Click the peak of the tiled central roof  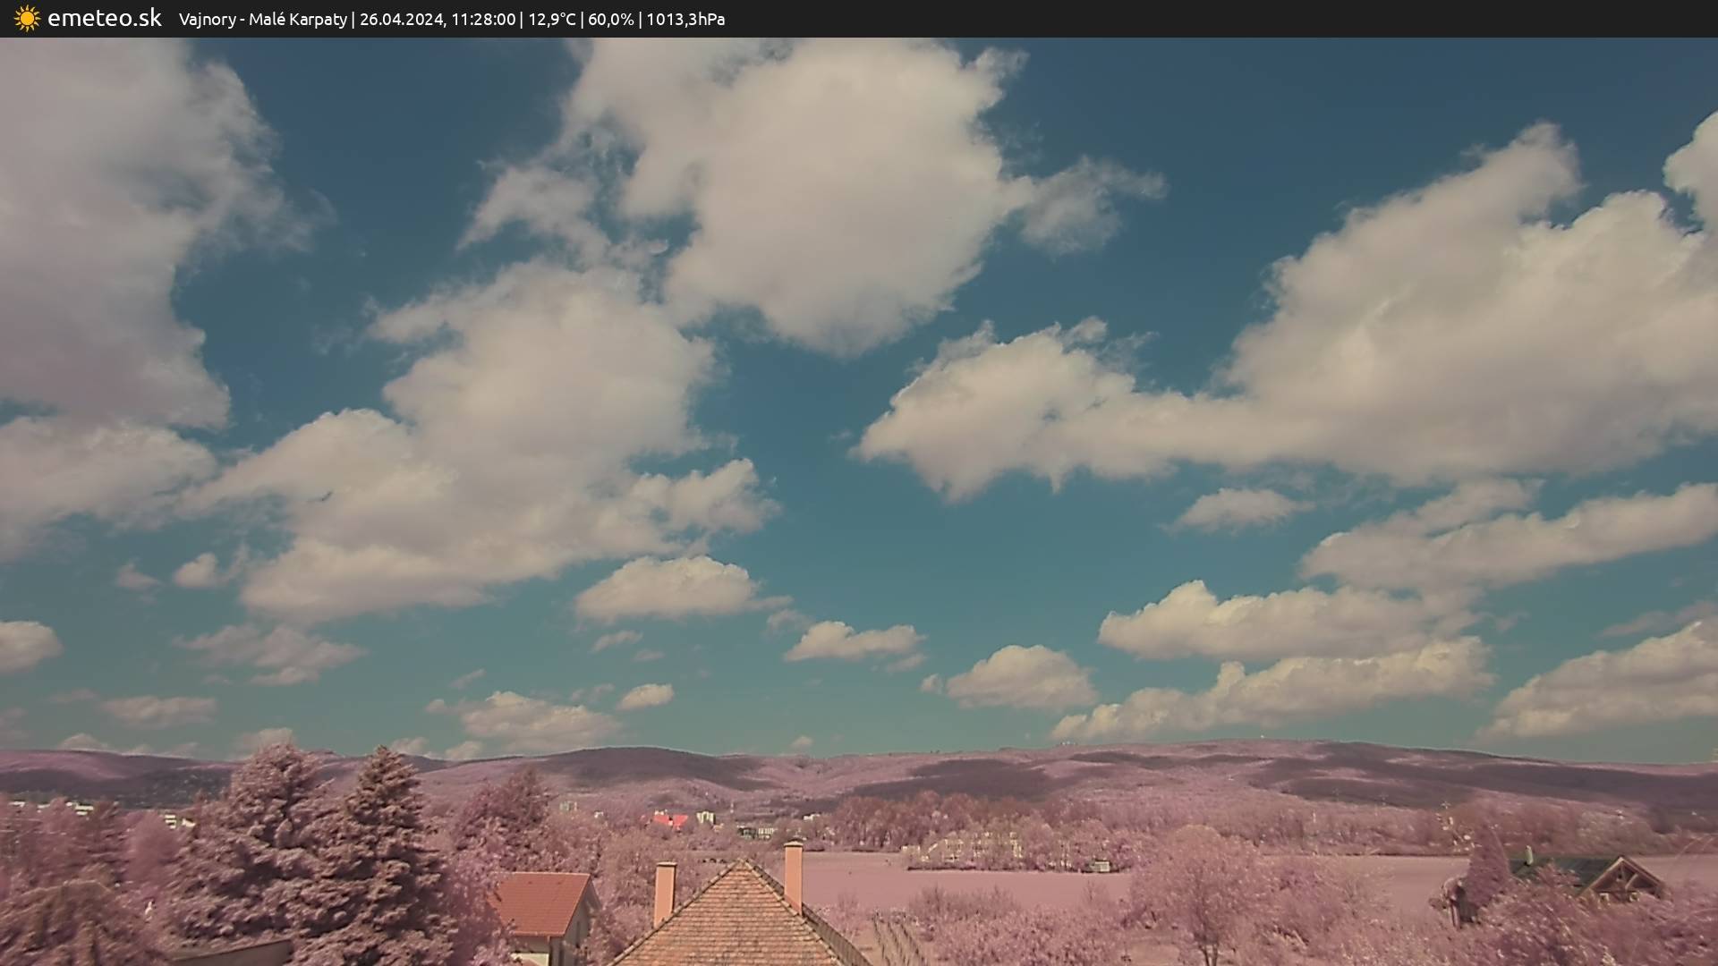click(742, 866)
